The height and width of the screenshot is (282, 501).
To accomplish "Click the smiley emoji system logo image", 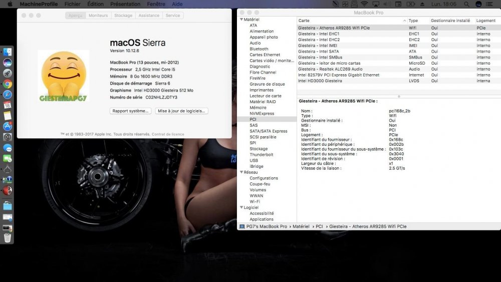I will (x=63, y=76).
